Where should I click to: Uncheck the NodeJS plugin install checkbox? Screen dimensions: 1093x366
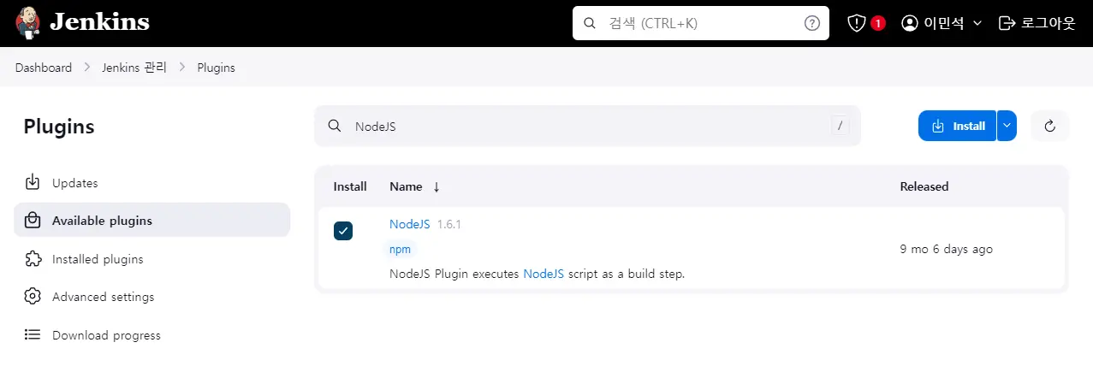(x=343, y=231)
